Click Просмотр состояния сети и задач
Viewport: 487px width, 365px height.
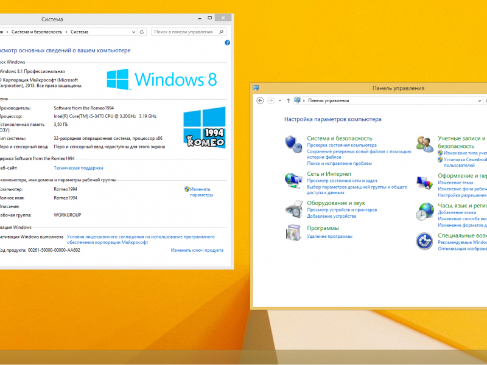pyautogui.click(x=342, y=181)
